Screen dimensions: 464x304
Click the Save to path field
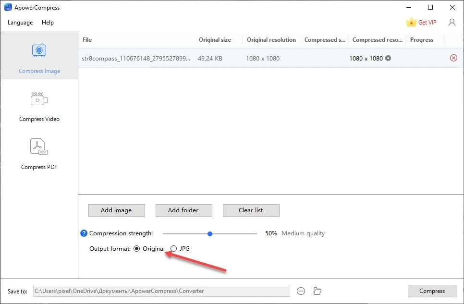tap(161, 291)
